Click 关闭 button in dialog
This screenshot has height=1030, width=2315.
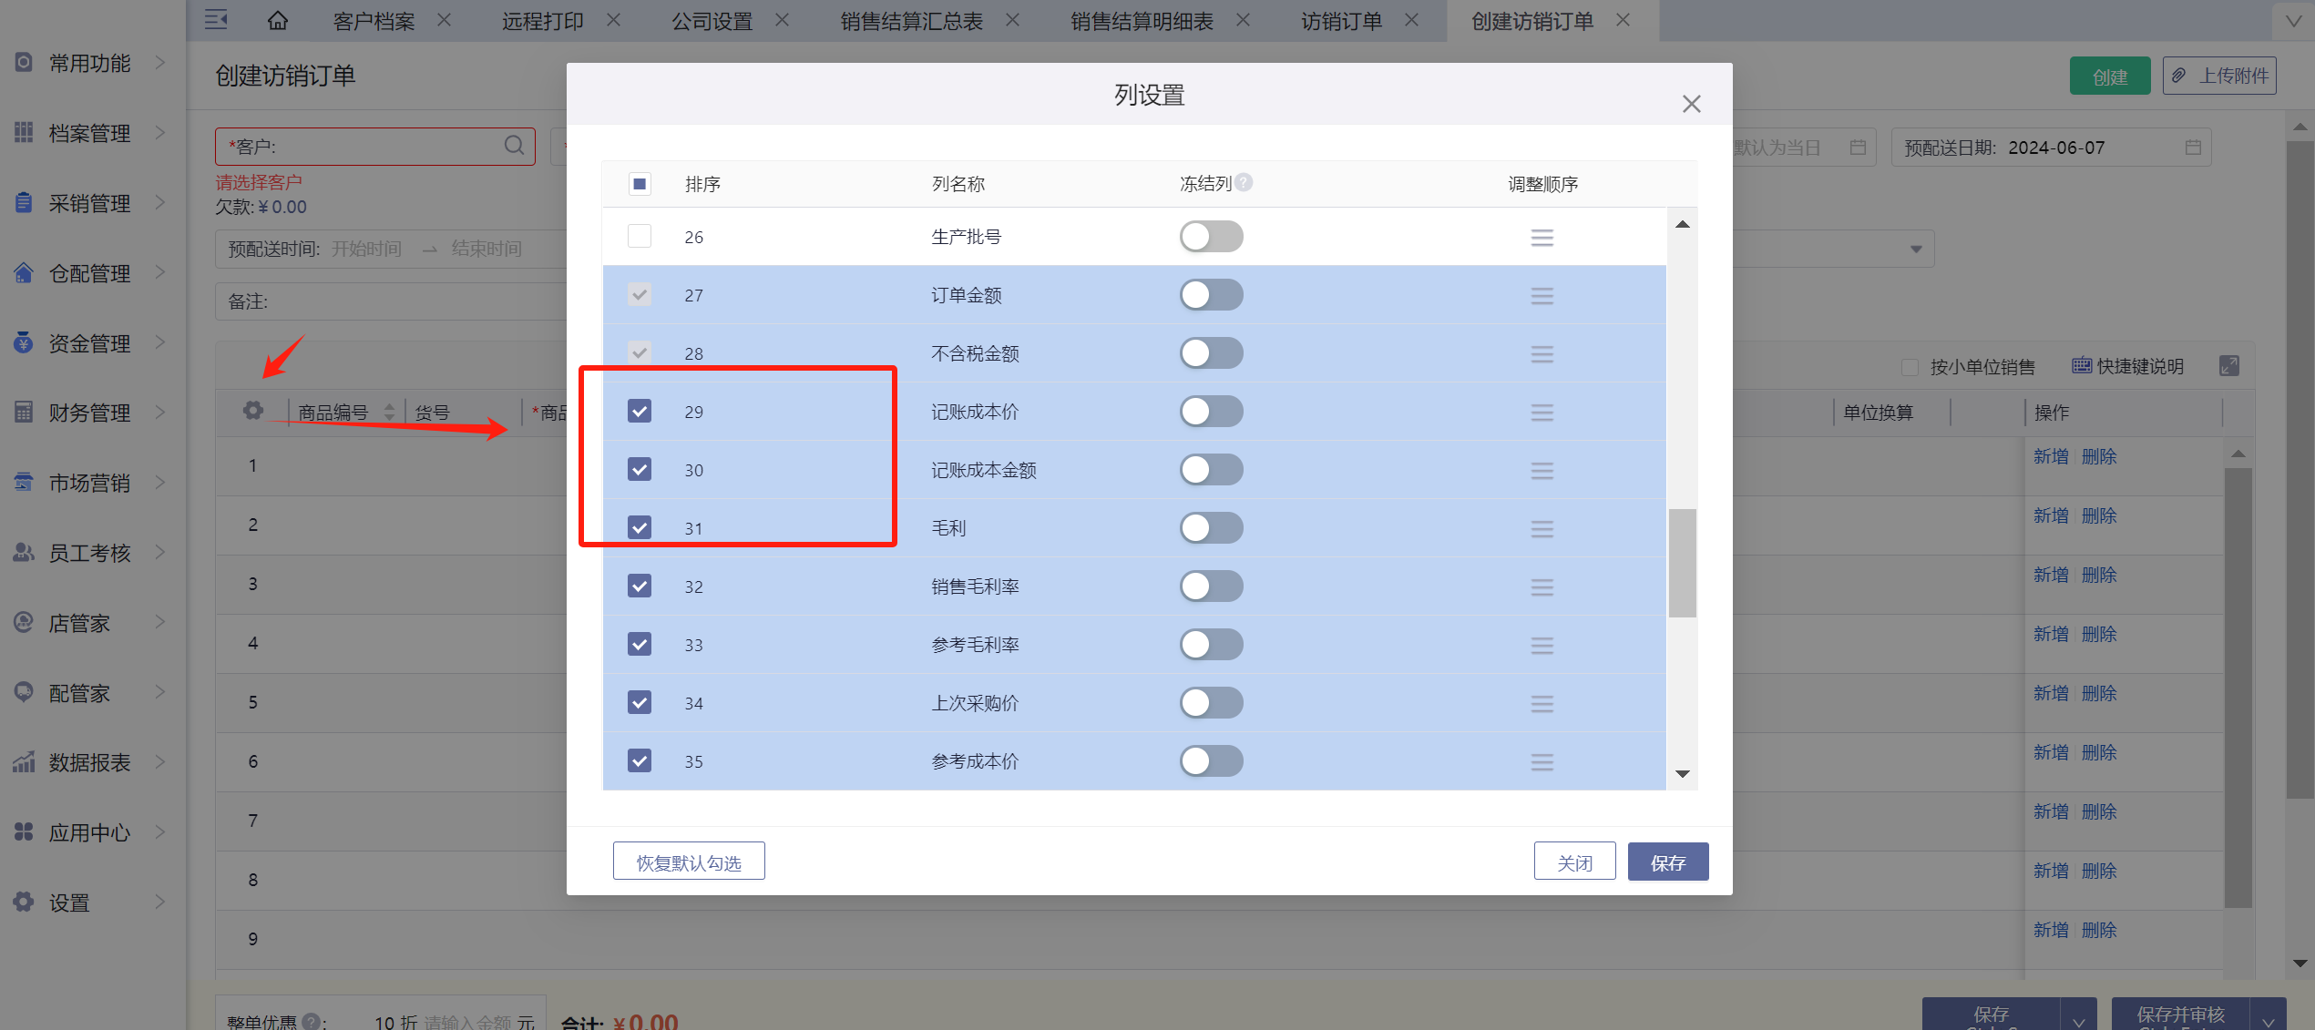point(1574,862)
